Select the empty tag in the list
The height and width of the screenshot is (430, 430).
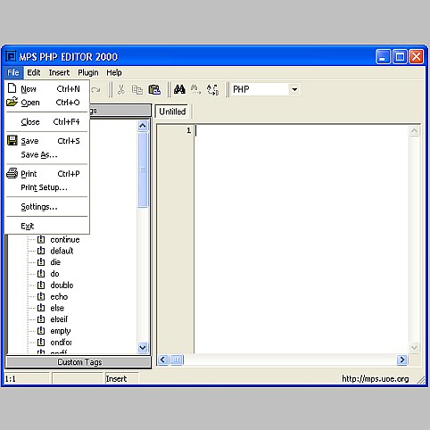click(x=61, y=331)
